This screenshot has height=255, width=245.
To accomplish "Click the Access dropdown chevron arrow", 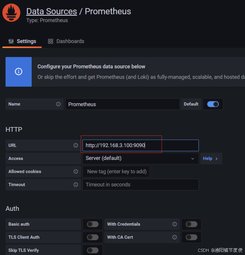I will click(193, 158).
